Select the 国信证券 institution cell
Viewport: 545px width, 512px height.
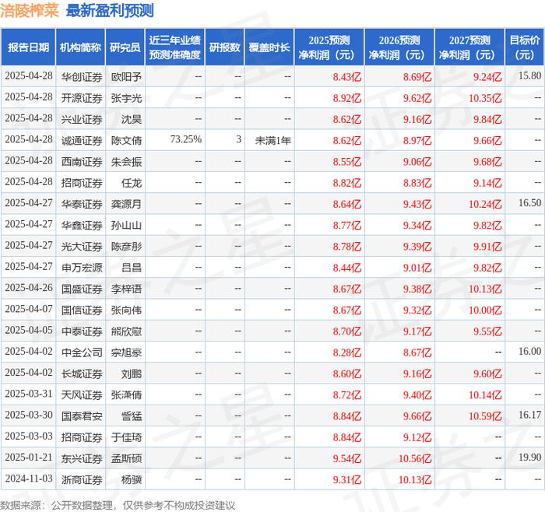click(x=82, y=310)
